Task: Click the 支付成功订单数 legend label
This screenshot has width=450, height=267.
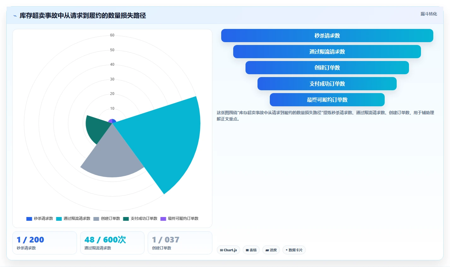Action: point(144,219)
